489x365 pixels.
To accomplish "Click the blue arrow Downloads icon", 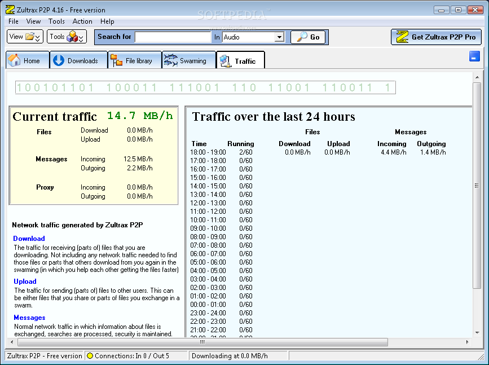I will [x=58, y=60].
